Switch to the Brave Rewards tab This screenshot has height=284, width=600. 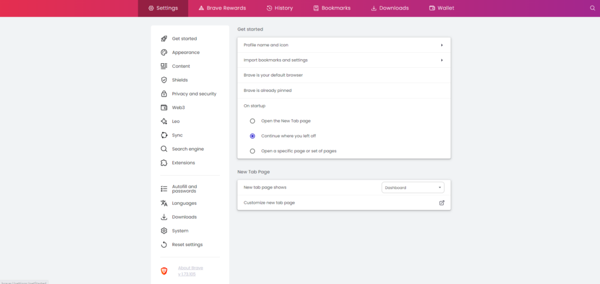[x=222, y=8]
